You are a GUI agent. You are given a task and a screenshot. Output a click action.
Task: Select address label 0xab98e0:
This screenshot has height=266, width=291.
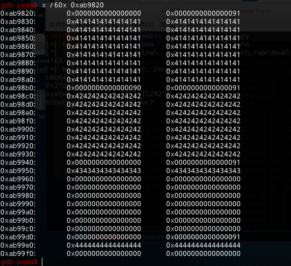pyautogui.click(x=18, y=113)
